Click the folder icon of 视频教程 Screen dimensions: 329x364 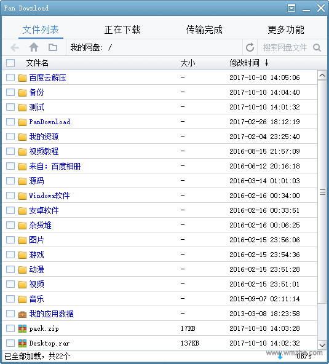[22, 152]
